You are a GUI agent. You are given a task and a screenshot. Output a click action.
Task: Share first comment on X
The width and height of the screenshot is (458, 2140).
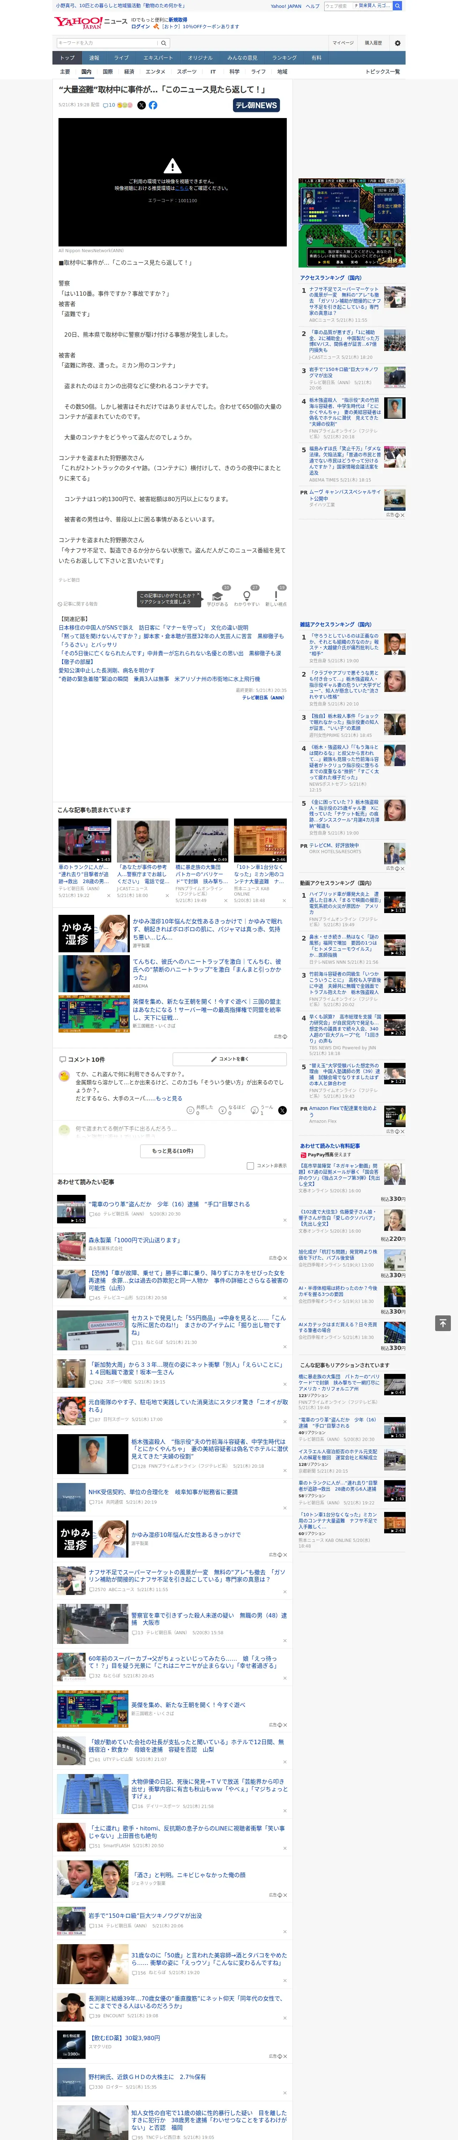(283, 1110)
